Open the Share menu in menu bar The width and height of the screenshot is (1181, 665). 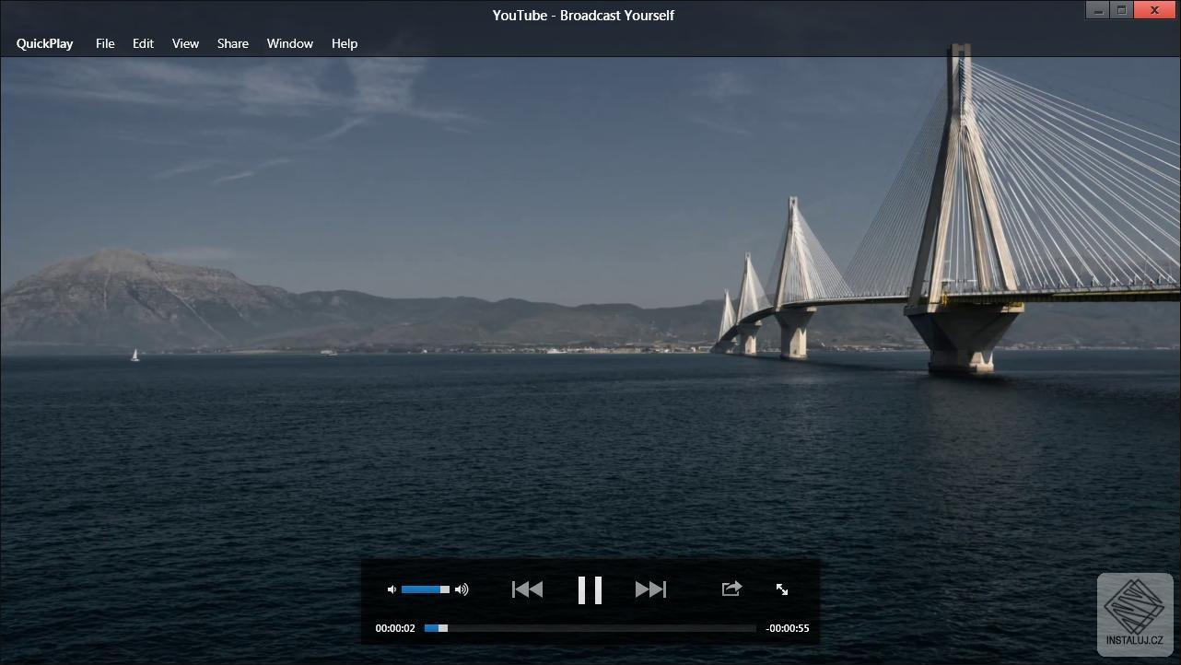pos(233,43)
